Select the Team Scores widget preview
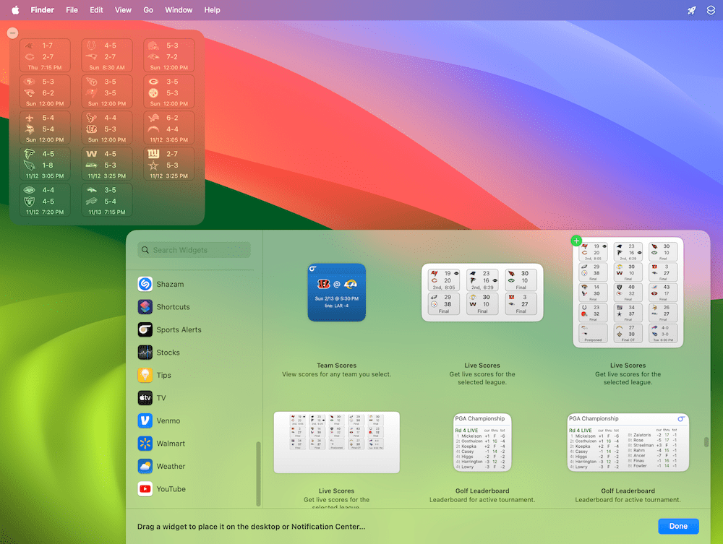The height and width of the screenshot is (544, 723). click(336, 293)
